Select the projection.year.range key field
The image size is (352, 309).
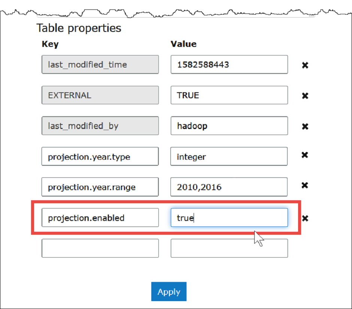coord(100,187)
